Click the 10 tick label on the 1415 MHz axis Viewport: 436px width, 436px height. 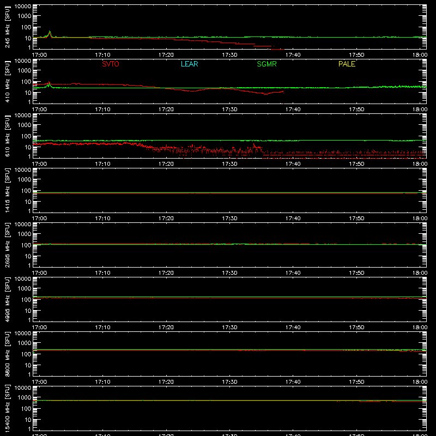pyautogui.click(x=28, y=202)
